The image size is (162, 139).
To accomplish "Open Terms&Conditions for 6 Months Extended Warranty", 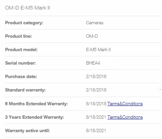I will tap(125, 104).
